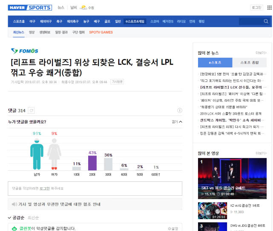Click the purple 20대 bar
This screenshot has height=231, width=273.
point(92,163)
